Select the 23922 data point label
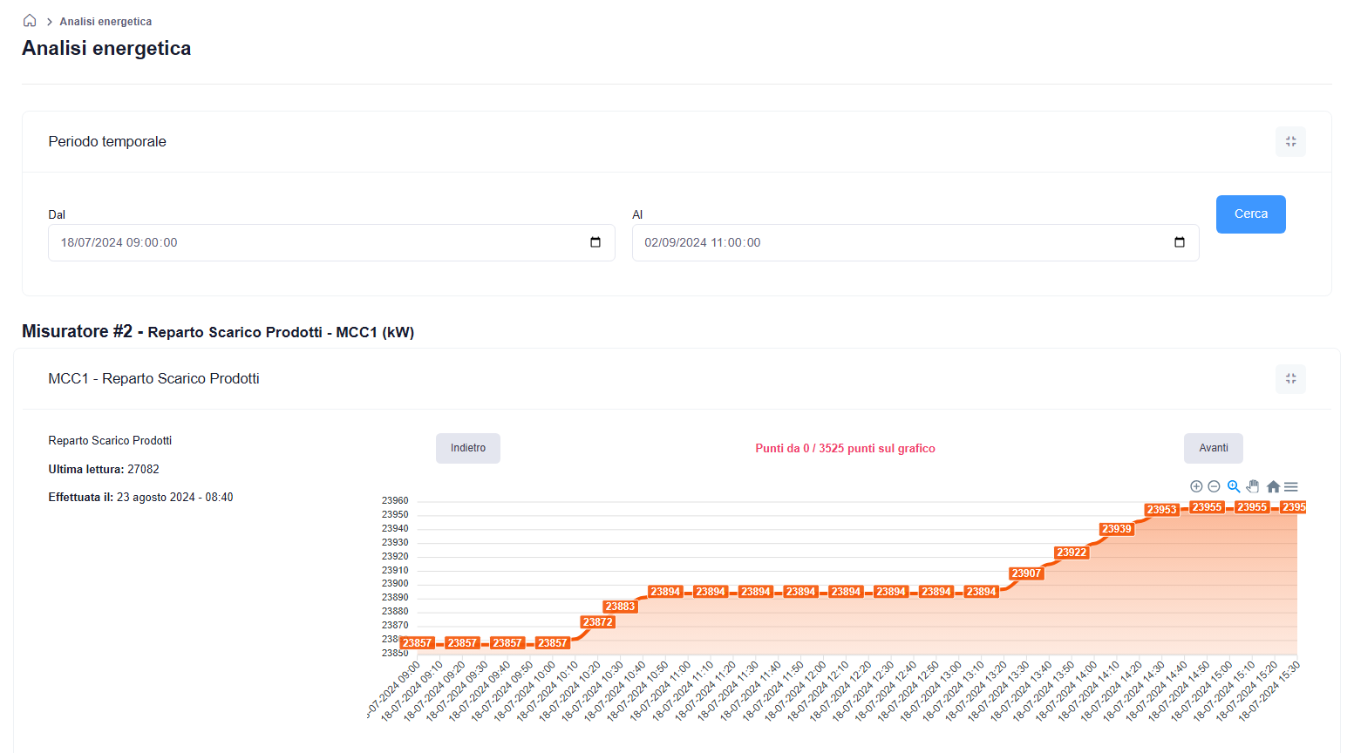1354x753 pixels. coord(1072,553)
